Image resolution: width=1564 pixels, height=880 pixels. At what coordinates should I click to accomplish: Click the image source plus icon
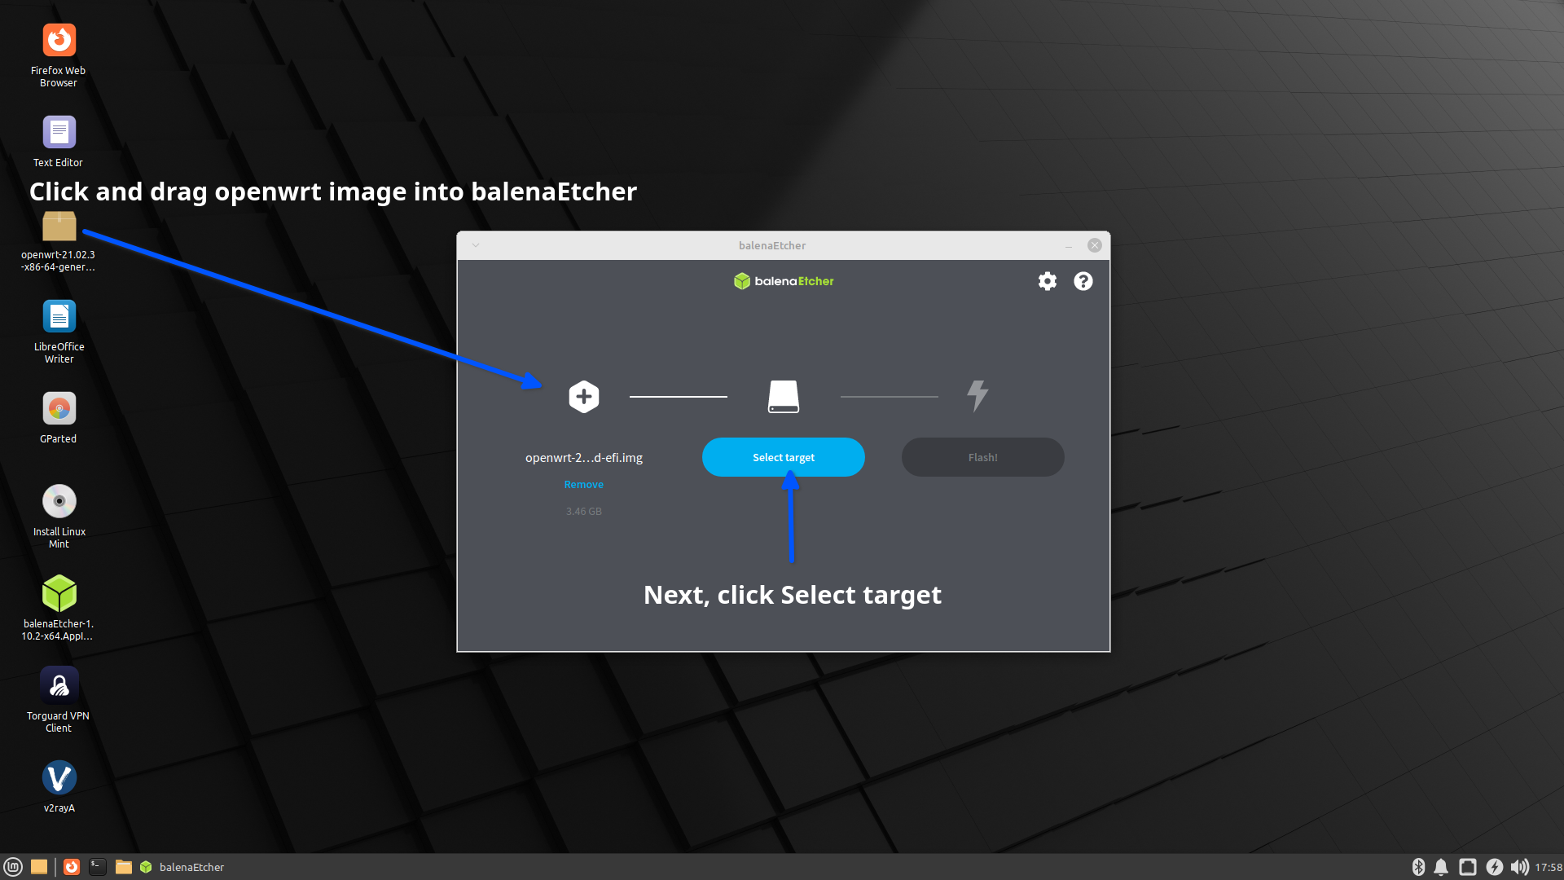(584, 397)
